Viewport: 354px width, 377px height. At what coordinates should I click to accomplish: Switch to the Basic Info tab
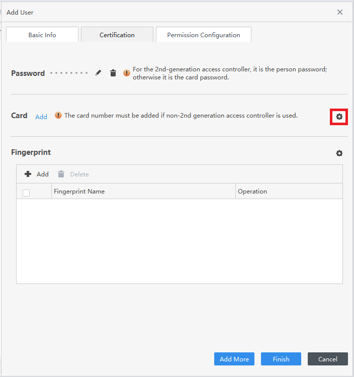(42, 35)
